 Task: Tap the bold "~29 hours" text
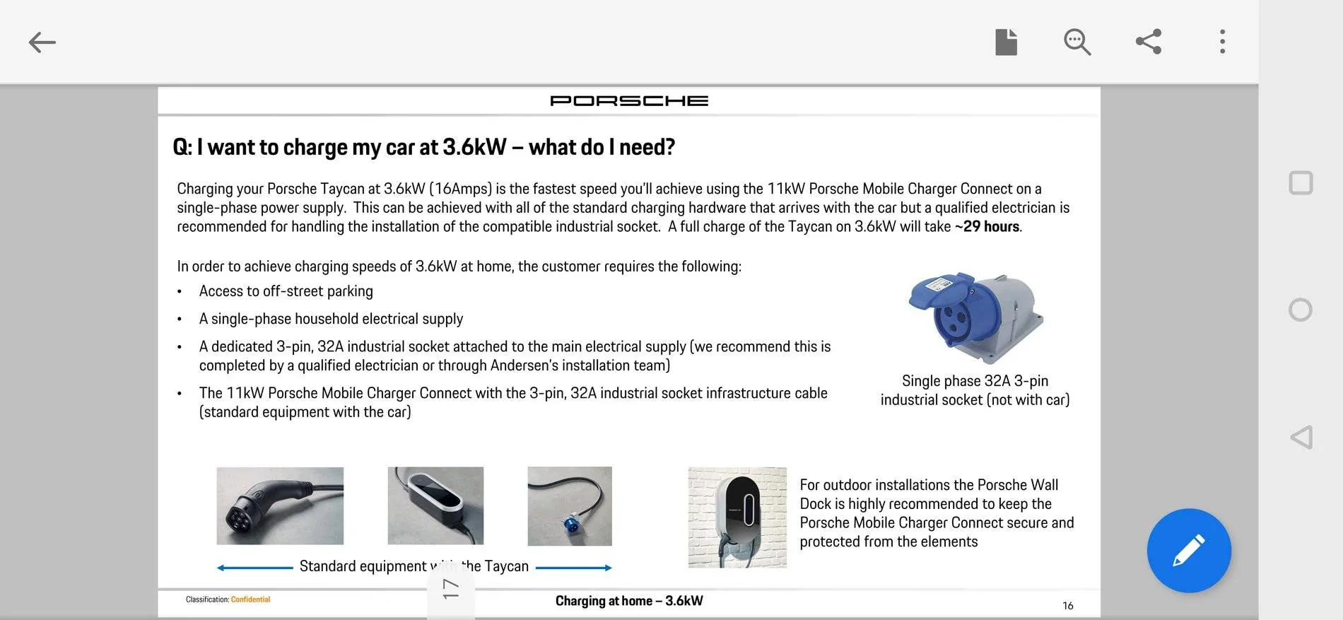coord(987,227)
